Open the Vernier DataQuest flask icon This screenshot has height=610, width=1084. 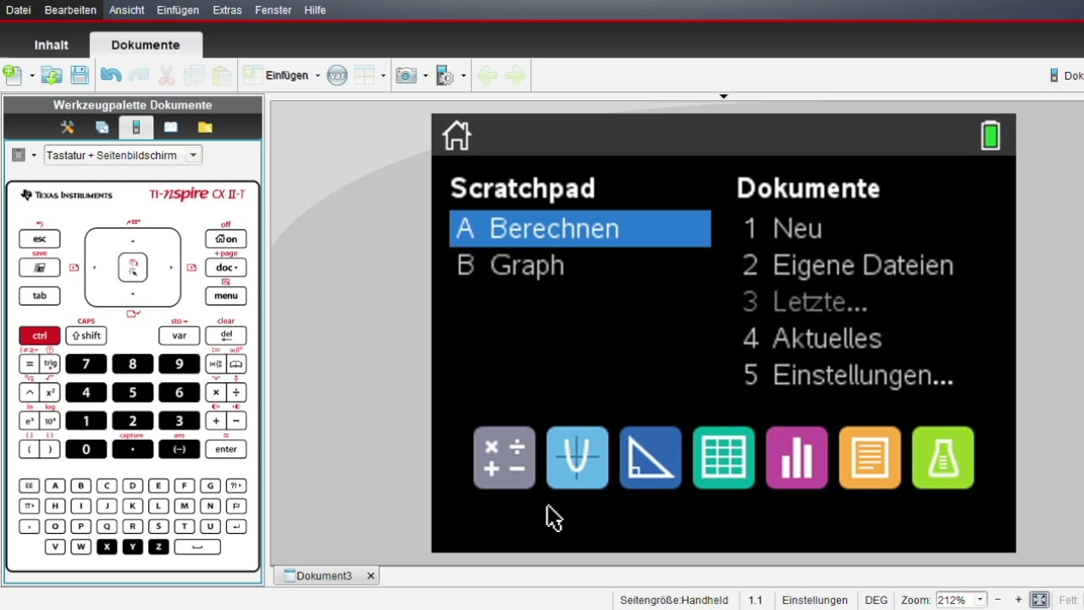[x=943, y=457]
